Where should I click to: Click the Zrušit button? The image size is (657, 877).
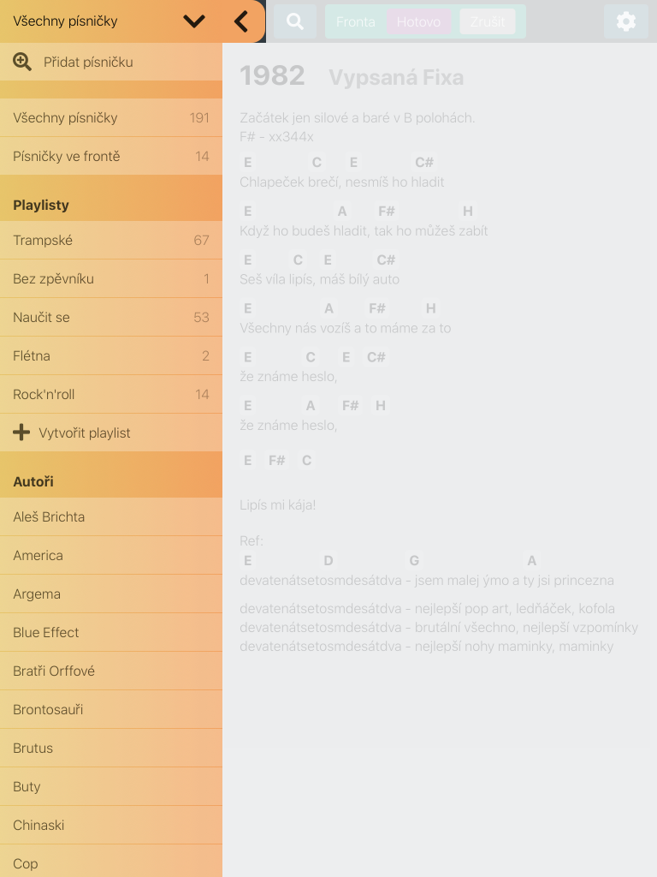(487, 21)
